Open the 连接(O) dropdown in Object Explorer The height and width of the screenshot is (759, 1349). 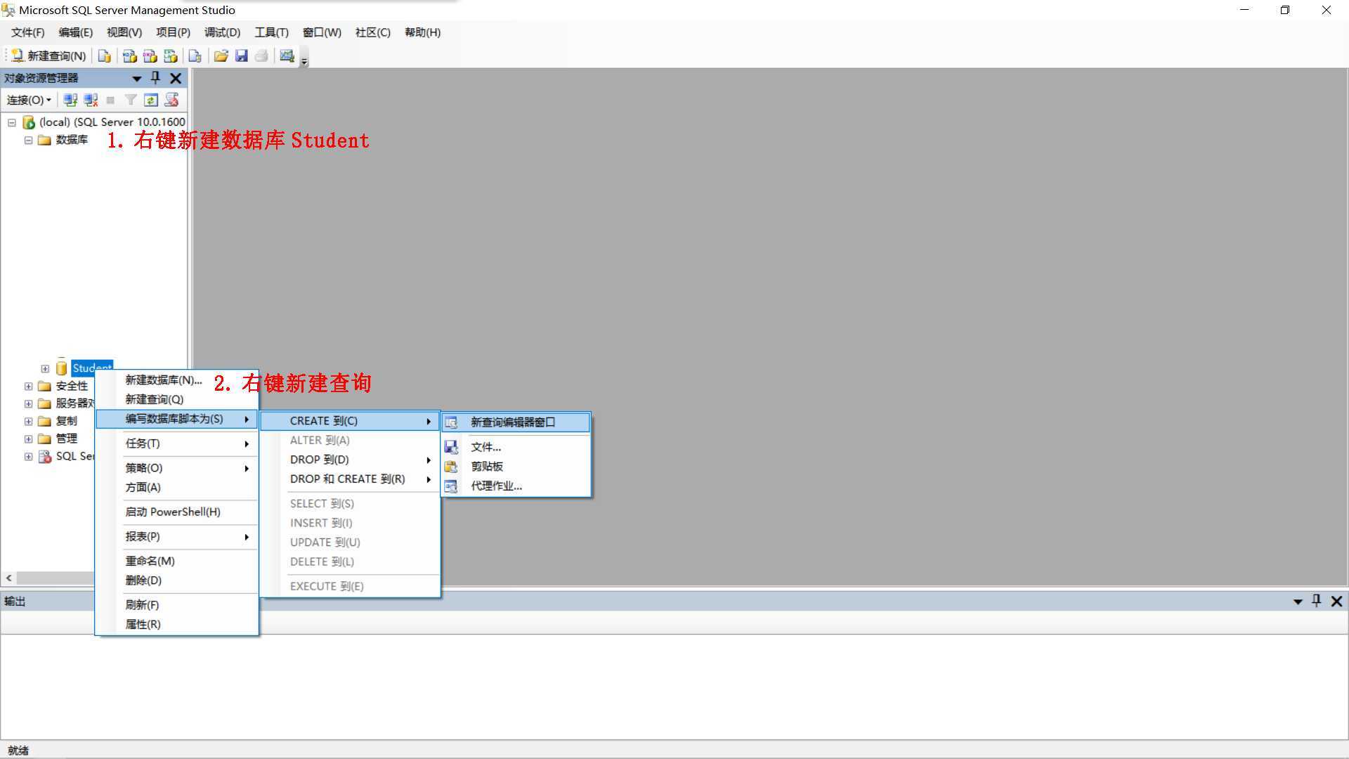29,100
